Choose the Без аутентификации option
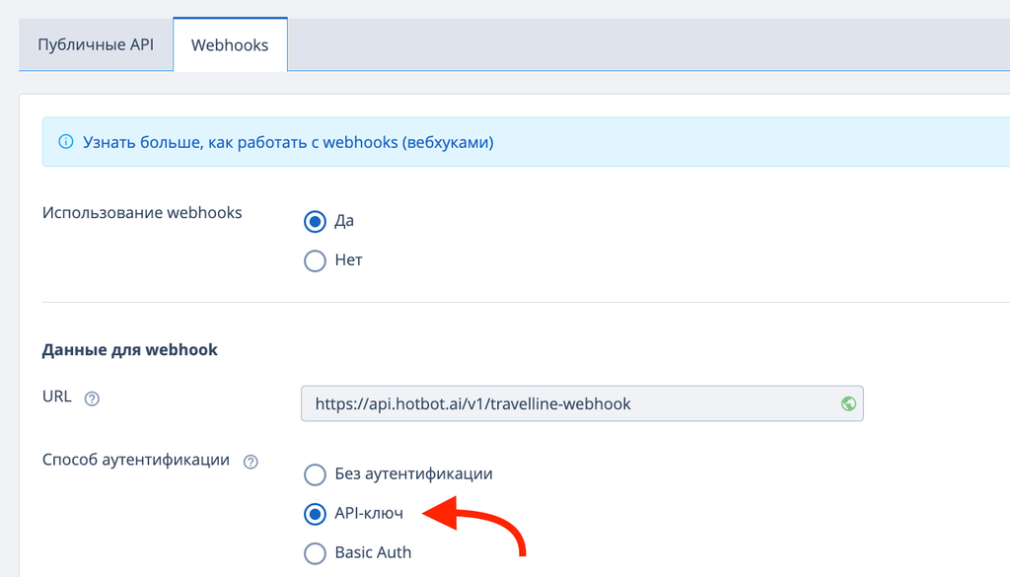 click(x=315, y=474)
